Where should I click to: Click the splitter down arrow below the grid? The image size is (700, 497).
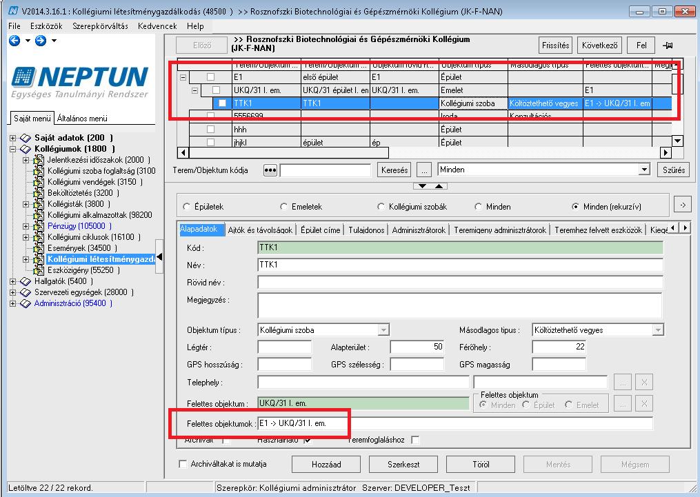tap(422, 186)
